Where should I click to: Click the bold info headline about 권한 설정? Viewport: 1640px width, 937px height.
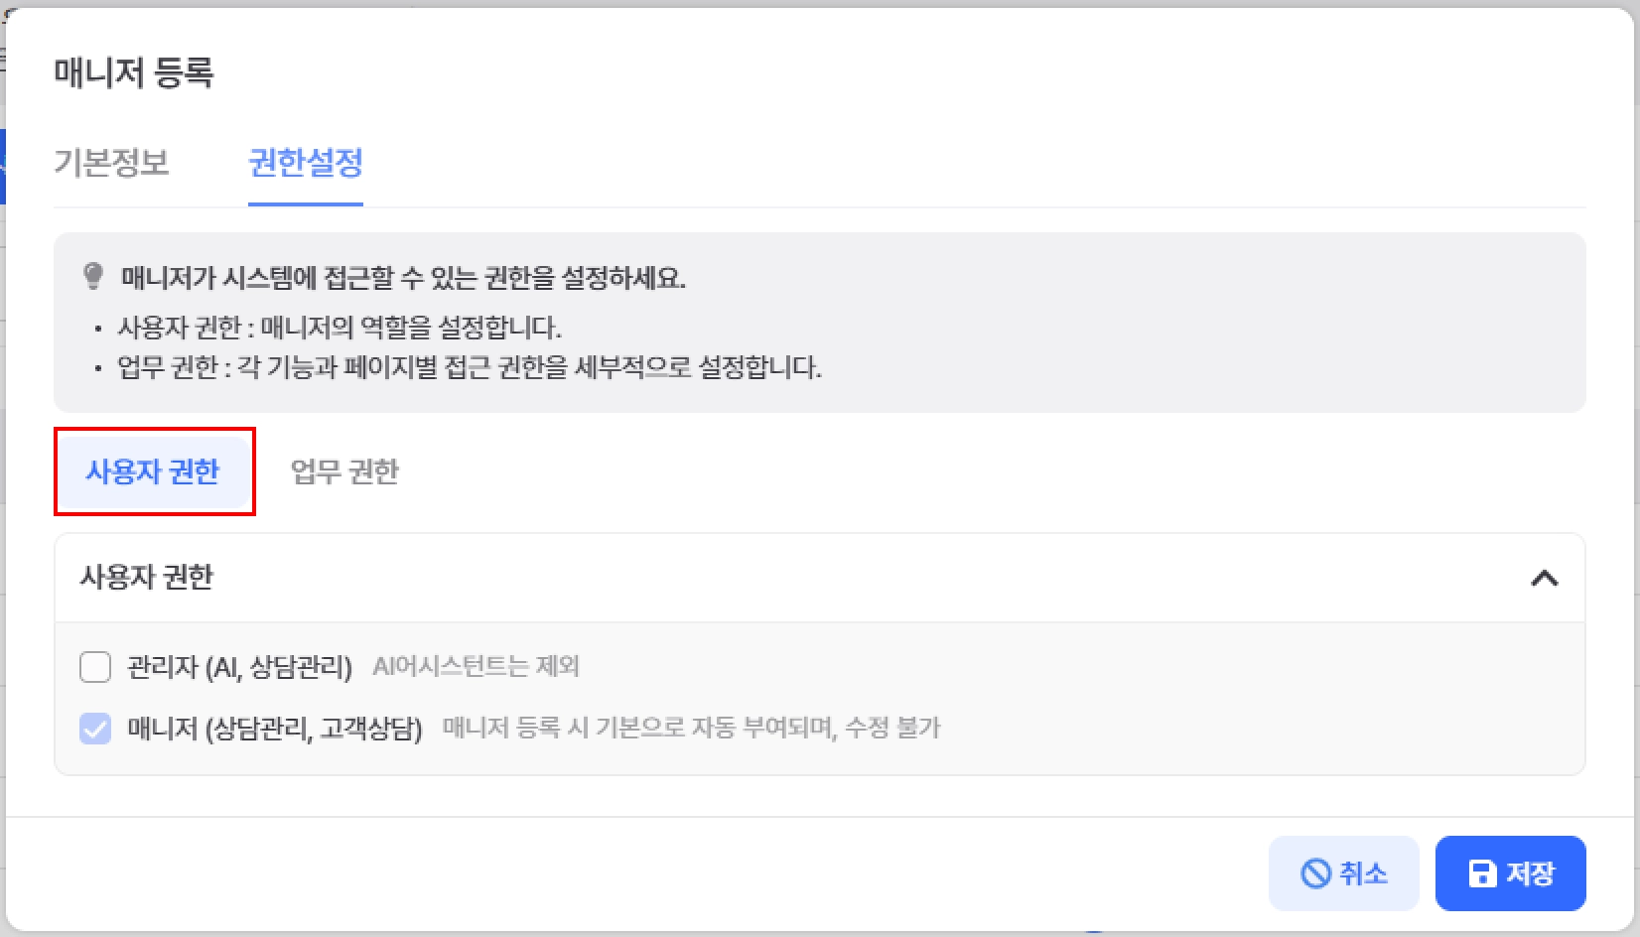pyautogui.click(x=403, y=277)
